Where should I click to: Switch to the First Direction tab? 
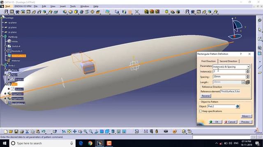pyautogui.click(x=208, y=61)
